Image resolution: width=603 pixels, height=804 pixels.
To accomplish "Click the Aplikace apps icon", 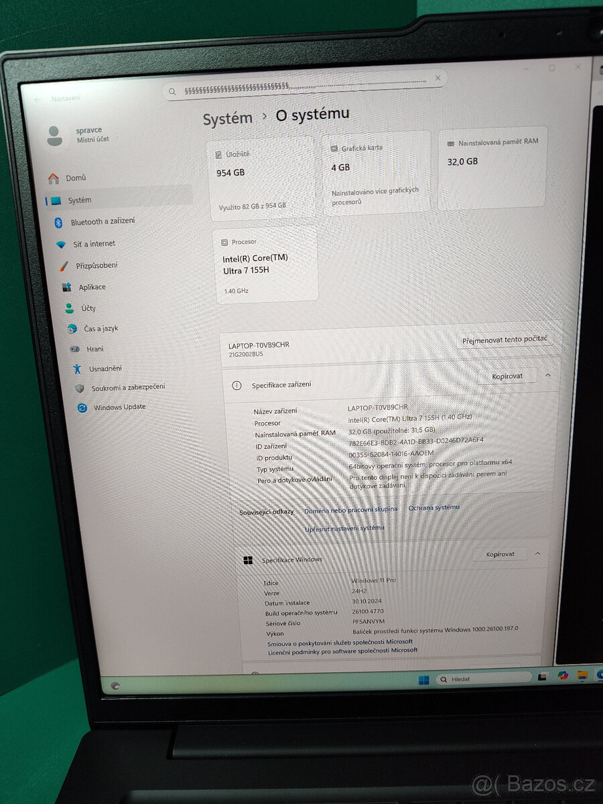I will point(66,287).
